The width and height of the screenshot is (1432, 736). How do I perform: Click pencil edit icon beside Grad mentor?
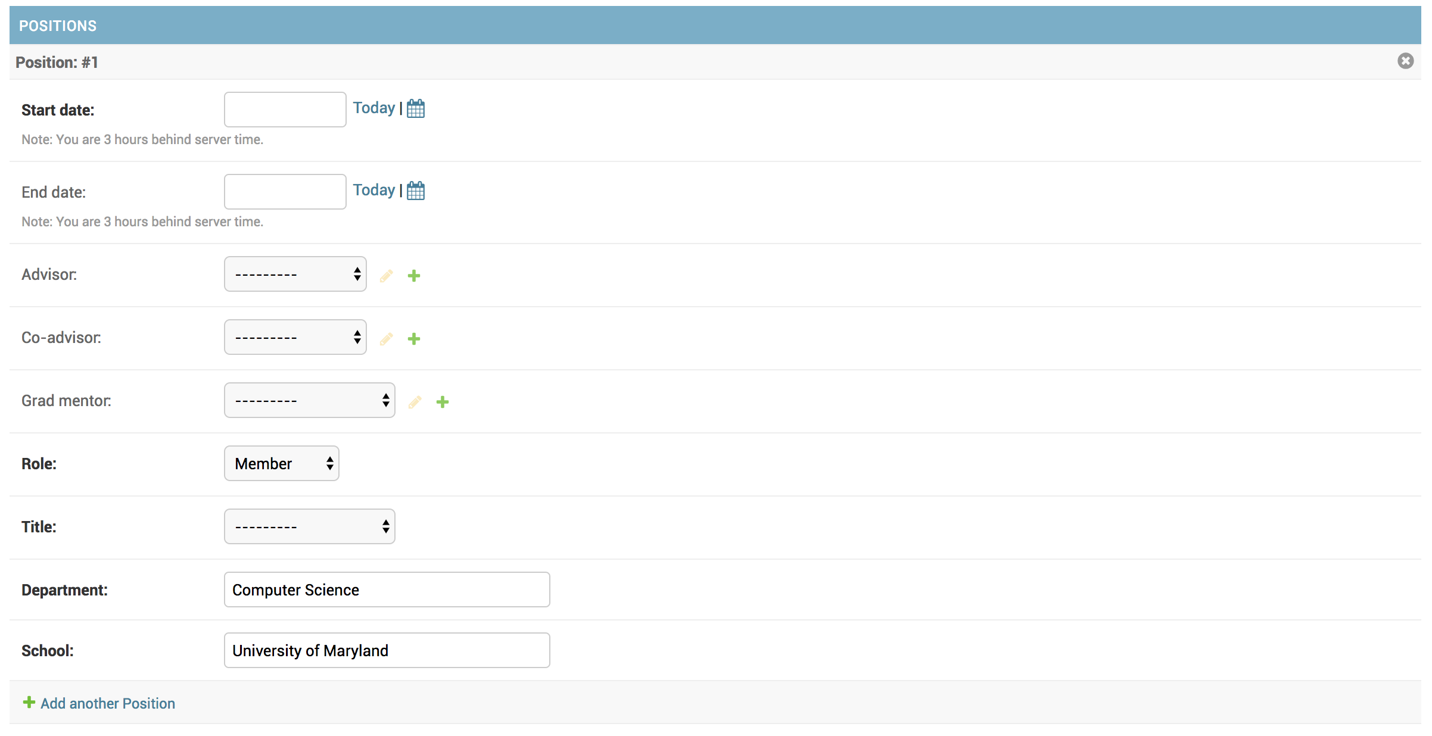(415, 402)
